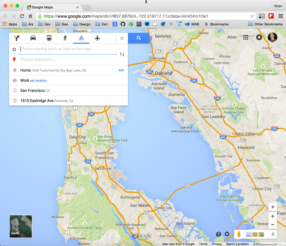The image size is (286, 246).
Task: Open a new Chrome tab
Action: click(x=87, y=7)
